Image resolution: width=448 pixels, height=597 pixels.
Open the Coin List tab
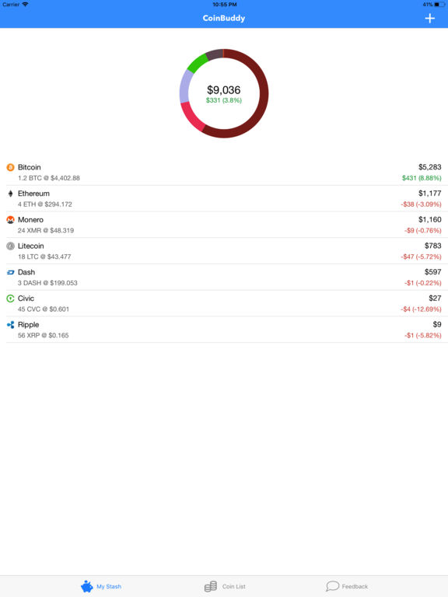225,586
